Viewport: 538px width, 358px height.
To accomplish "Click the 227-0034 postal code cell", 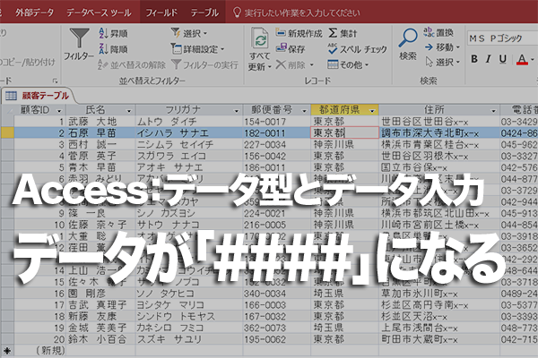I will [276, 145].
